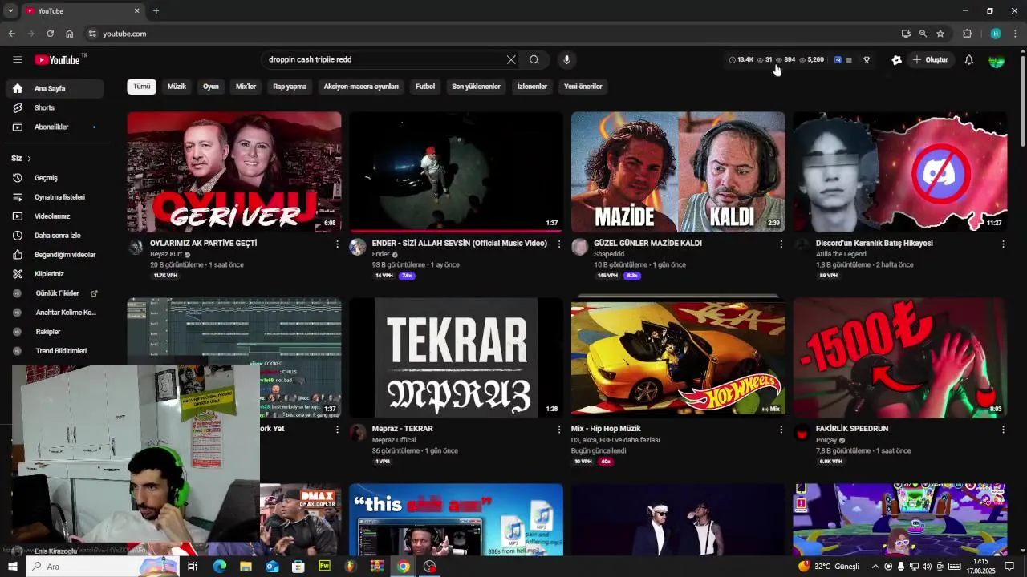The height and width of the screenshot is (577, 1027).
Task: Select the Tümü filter chip
Action: tap(141, 87)
